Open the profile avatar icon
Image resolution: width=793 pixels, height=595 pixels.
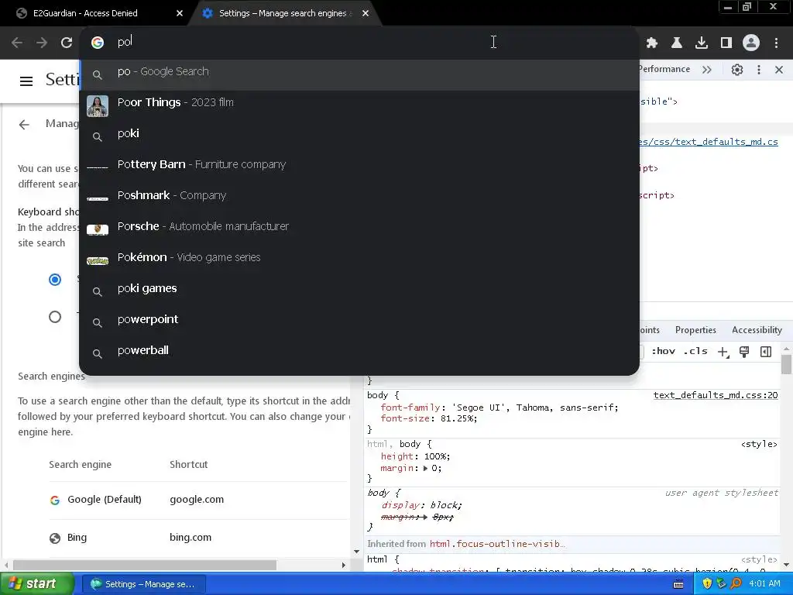[751, 43]
